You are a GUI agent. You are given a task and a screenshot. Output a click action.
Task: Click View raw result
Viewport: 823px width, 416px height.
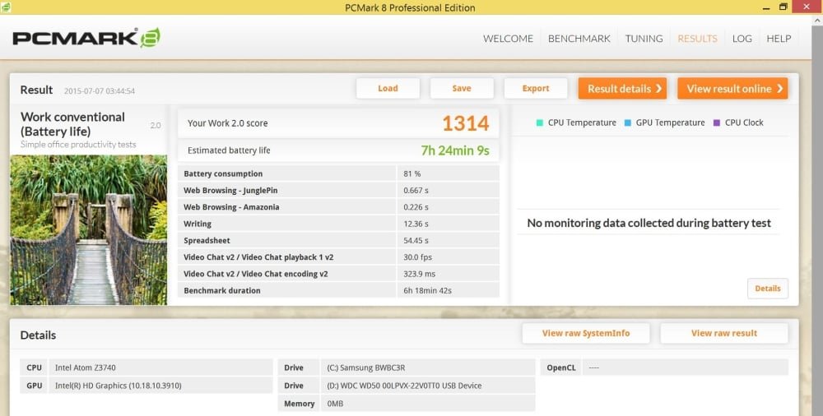(x=724, y=333)
